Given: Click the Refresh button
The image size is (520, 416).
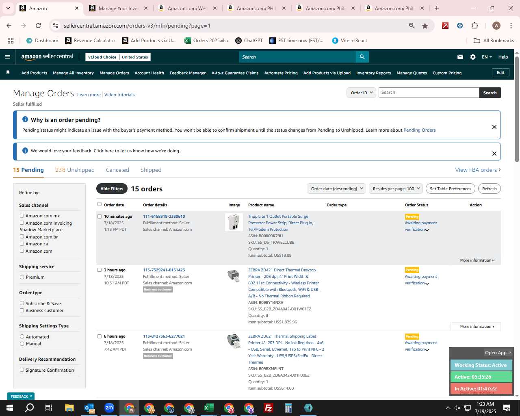Looking at the screenshot, I should [489, 188].
